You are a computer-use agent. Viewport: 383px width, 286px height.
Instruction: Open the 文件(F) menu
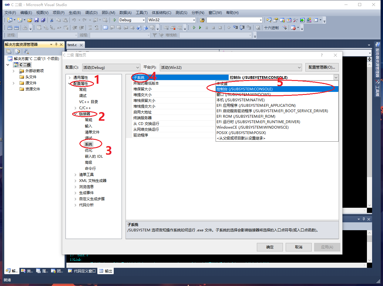(x=10, y=12)
